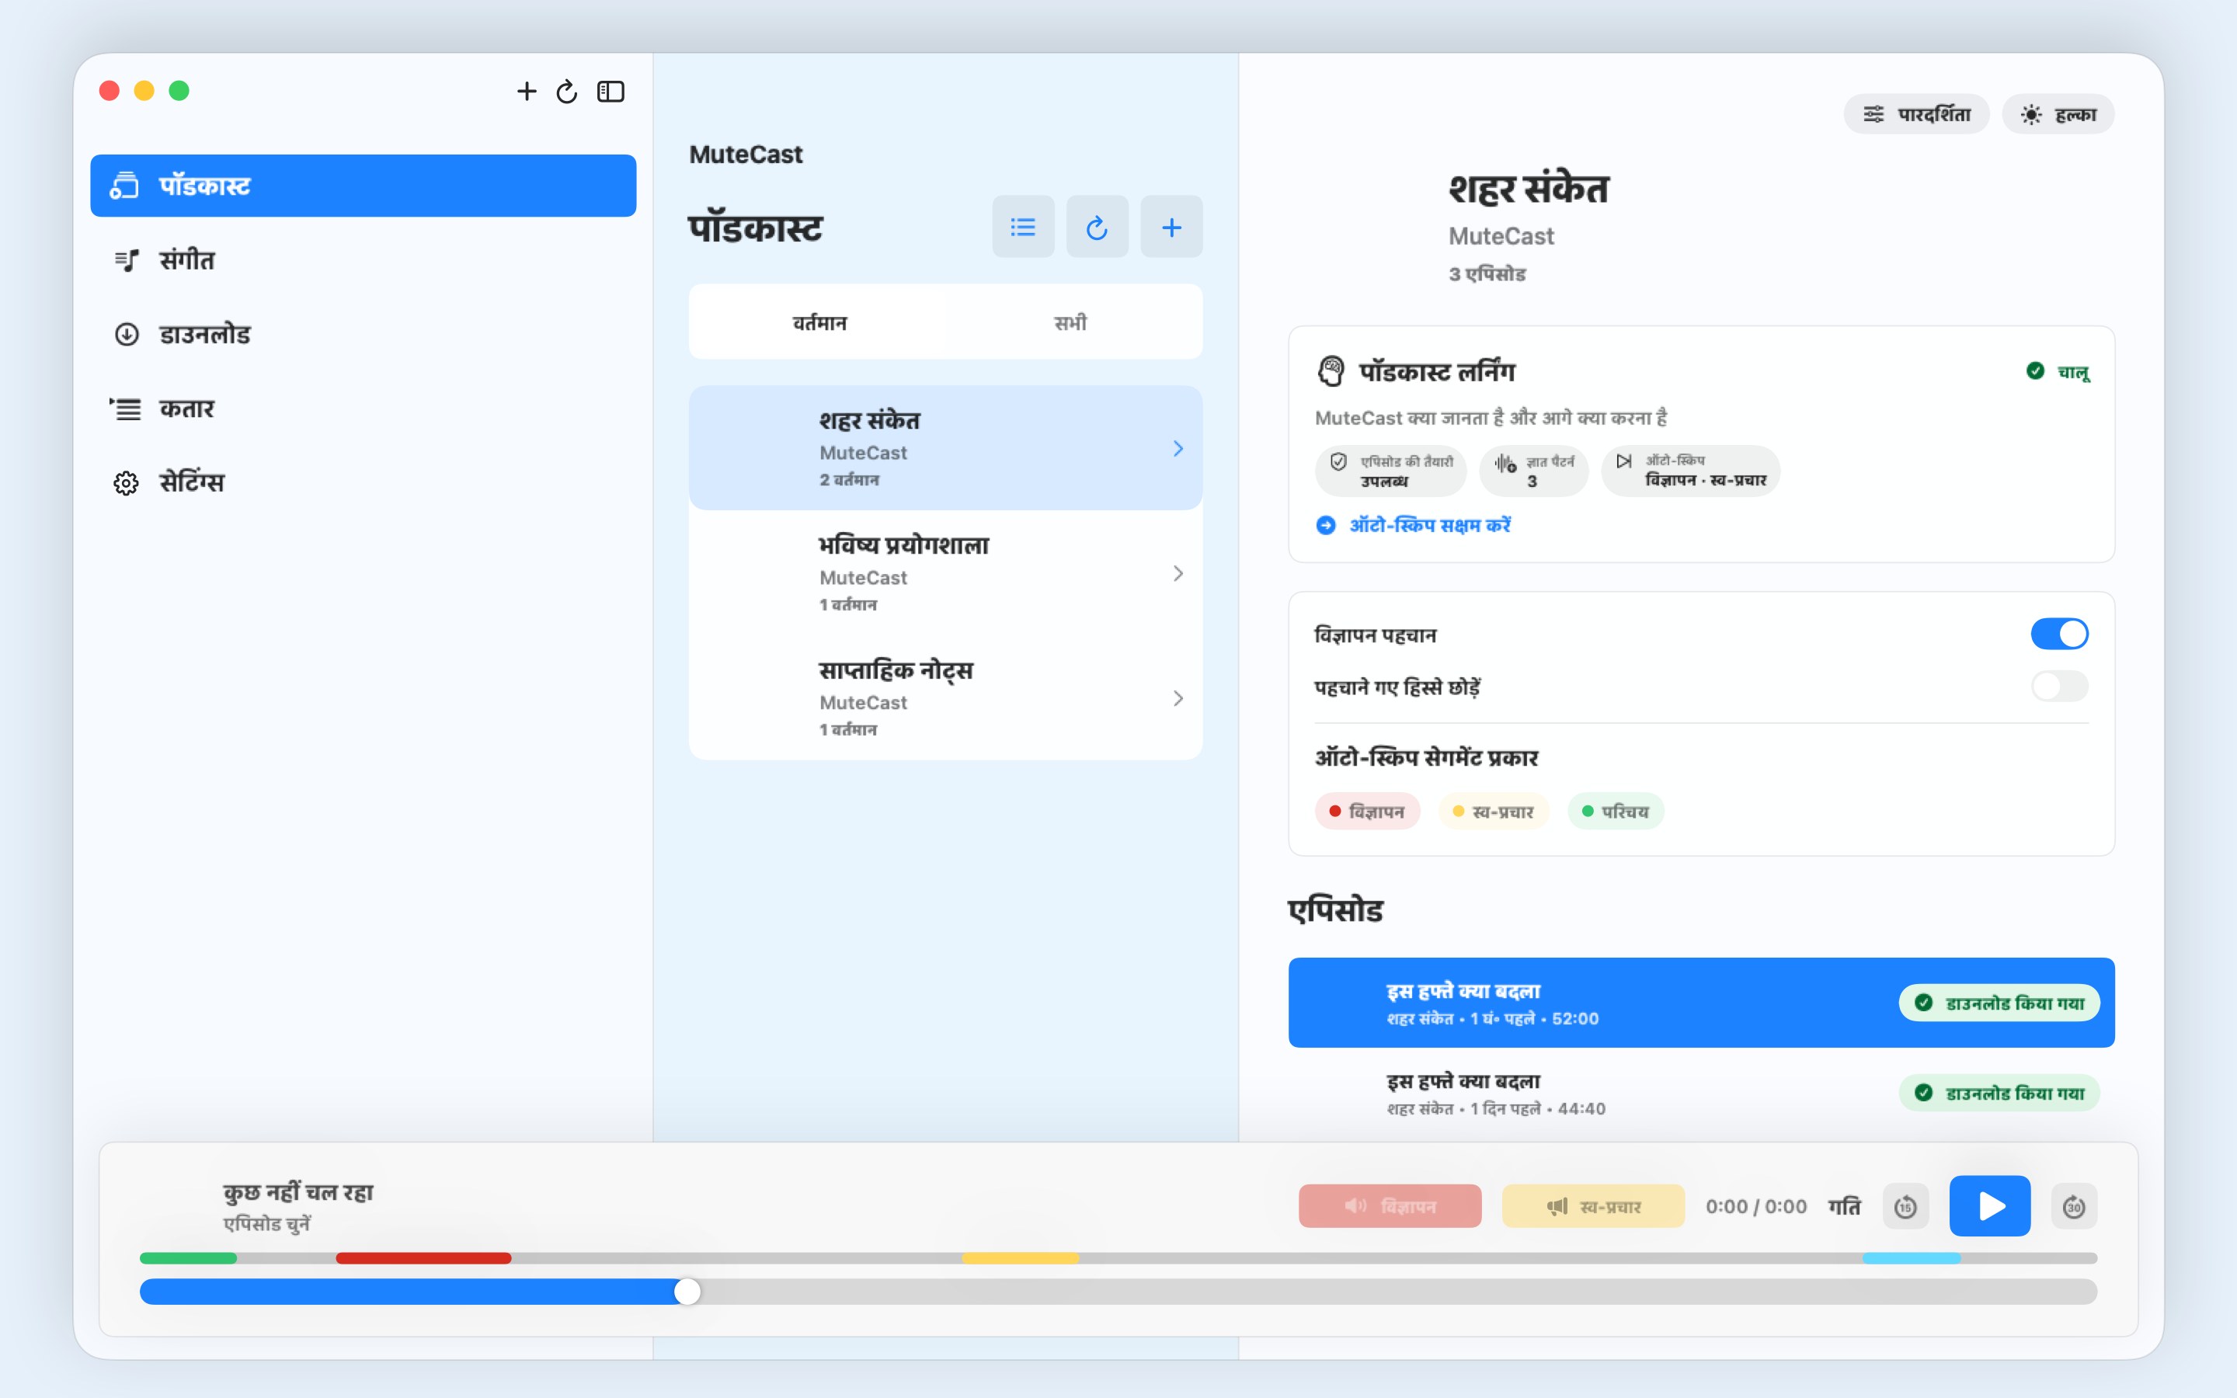Expand chevron on साप्ताहिक नोट्स row
The width and height of the screenshot is (2237, 1398).
1178,698
